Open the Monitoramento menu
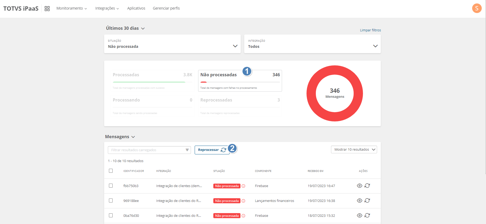This screenshot has width=486, height=224. tap(72, 8)
